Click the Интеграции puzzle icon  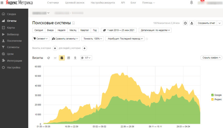coord(3,61)
